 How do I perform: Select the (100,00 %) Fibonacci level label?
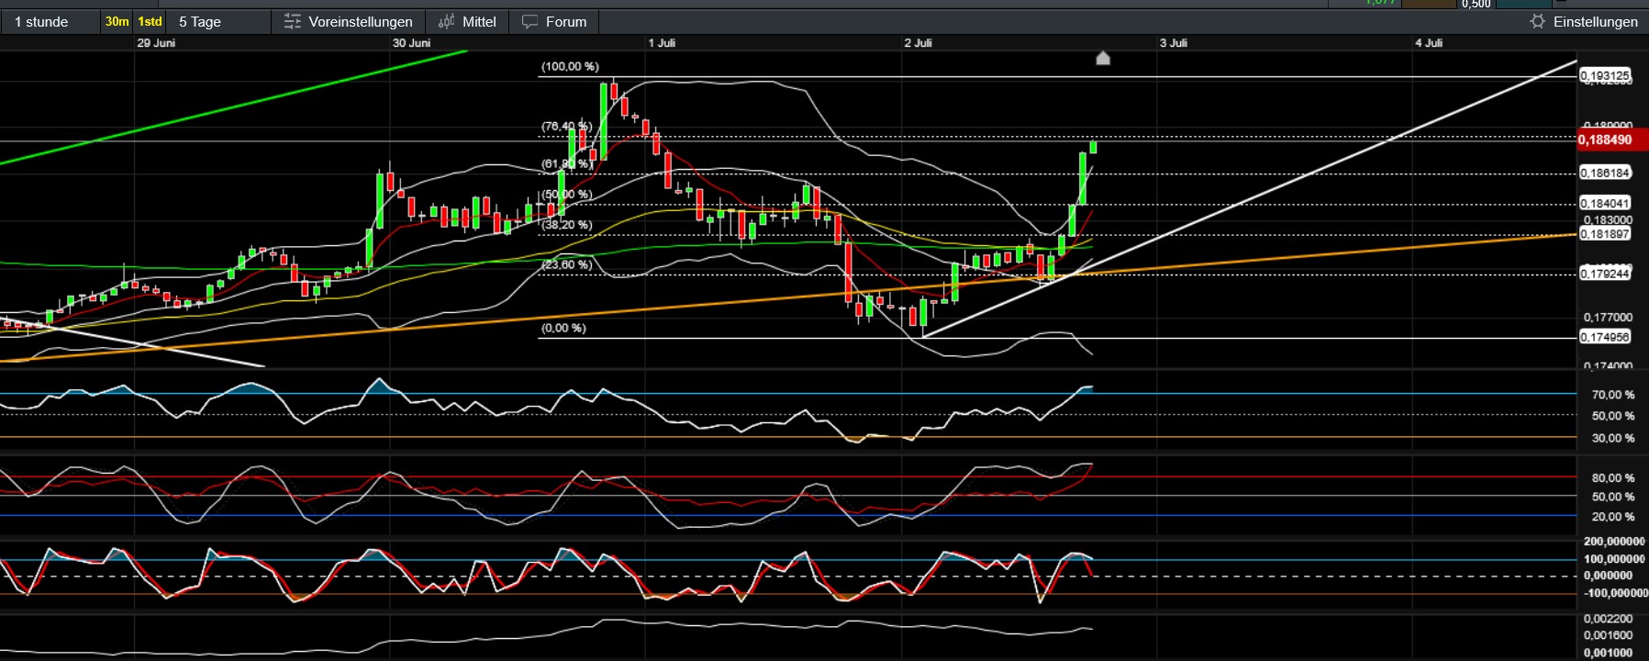[x=570, y=66]
